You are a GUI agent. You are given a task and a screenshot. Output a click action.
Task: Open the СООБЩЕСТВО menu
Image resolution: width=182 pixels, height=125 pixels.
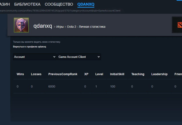point(59,4)
